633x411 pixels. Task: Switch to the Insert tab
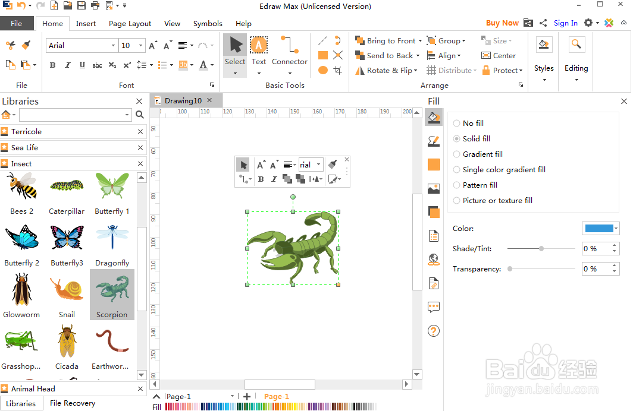click(x=86, y=23)
